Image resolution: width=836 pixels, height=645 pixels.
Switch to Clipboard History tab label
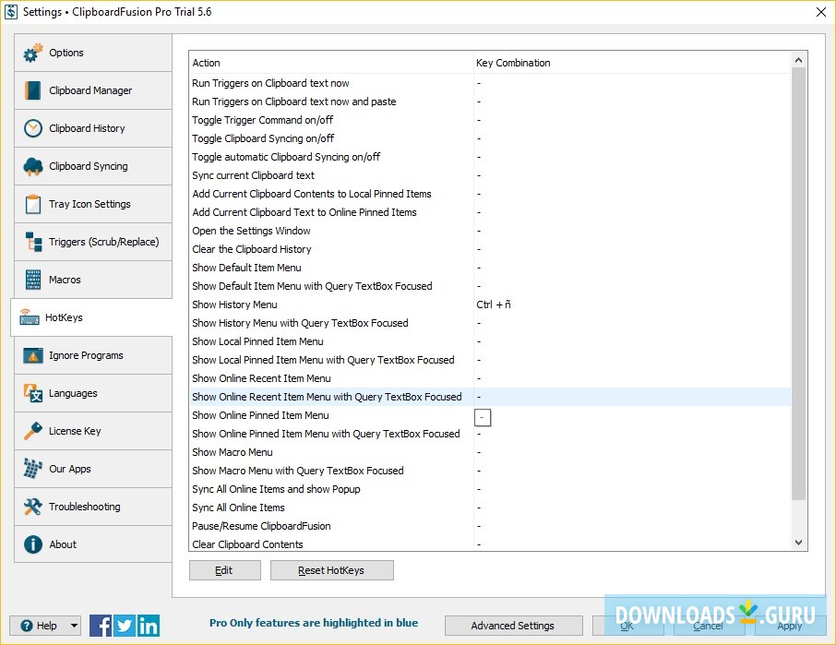tap(87, 128)
